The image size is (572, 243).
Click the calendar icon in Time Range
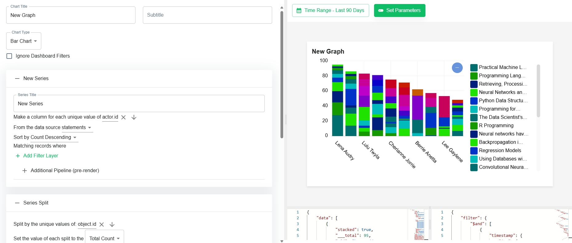tap(299, 10)
